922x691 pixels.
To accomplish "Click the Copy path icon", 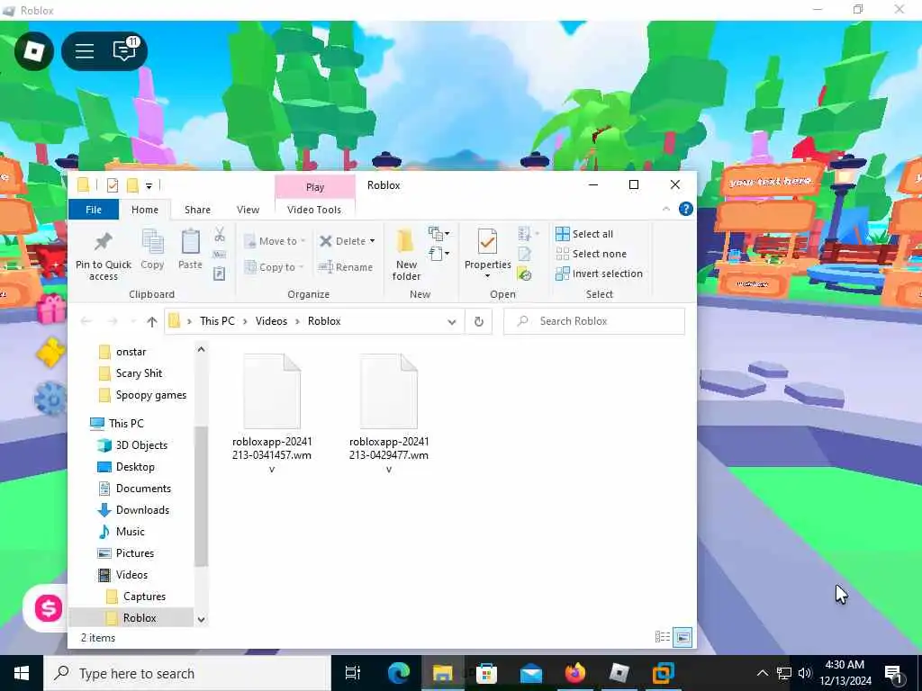I will pos(220,255).
